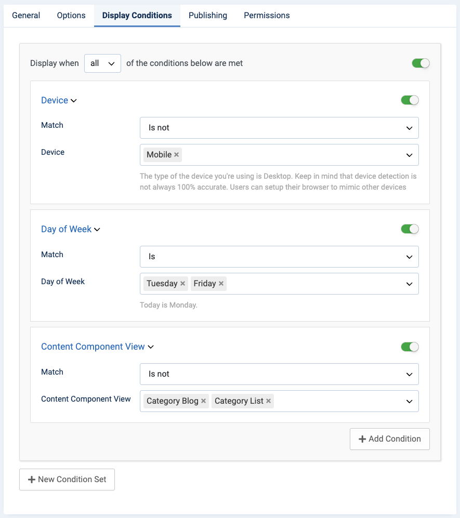Remove the Mobile tag from Device field
This screenshot has width=460, height=518.
click(177, 155)
